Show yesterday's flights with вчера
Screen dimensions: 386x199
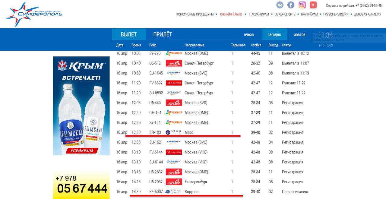click(249, 35)
